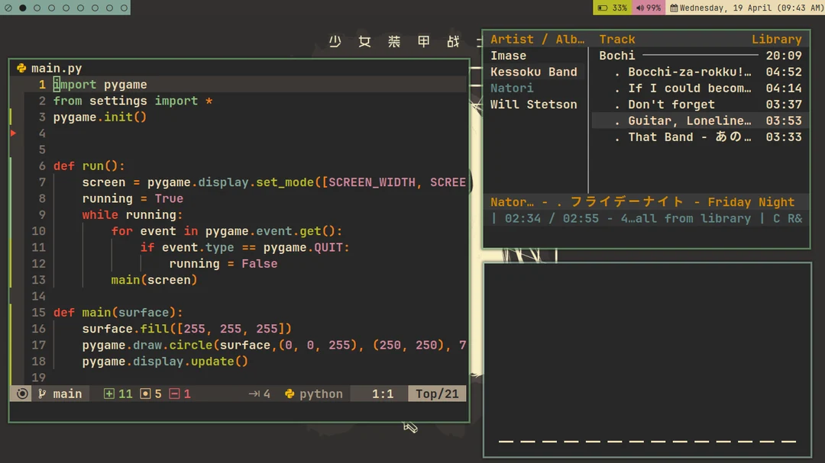Expand Imase in the artist column
Image resolution: width=825 pixels, height=463 pixels.
click(x=507, y=55)
